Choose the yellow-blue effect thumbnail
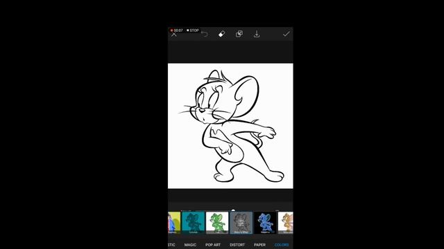 (x=174, y=223)
